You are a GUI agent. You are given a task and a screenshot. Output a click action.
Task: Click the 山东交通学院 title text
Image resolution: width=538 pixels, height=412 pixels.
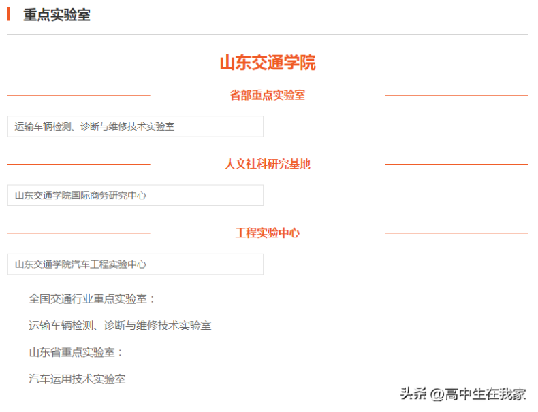[268, 63]
